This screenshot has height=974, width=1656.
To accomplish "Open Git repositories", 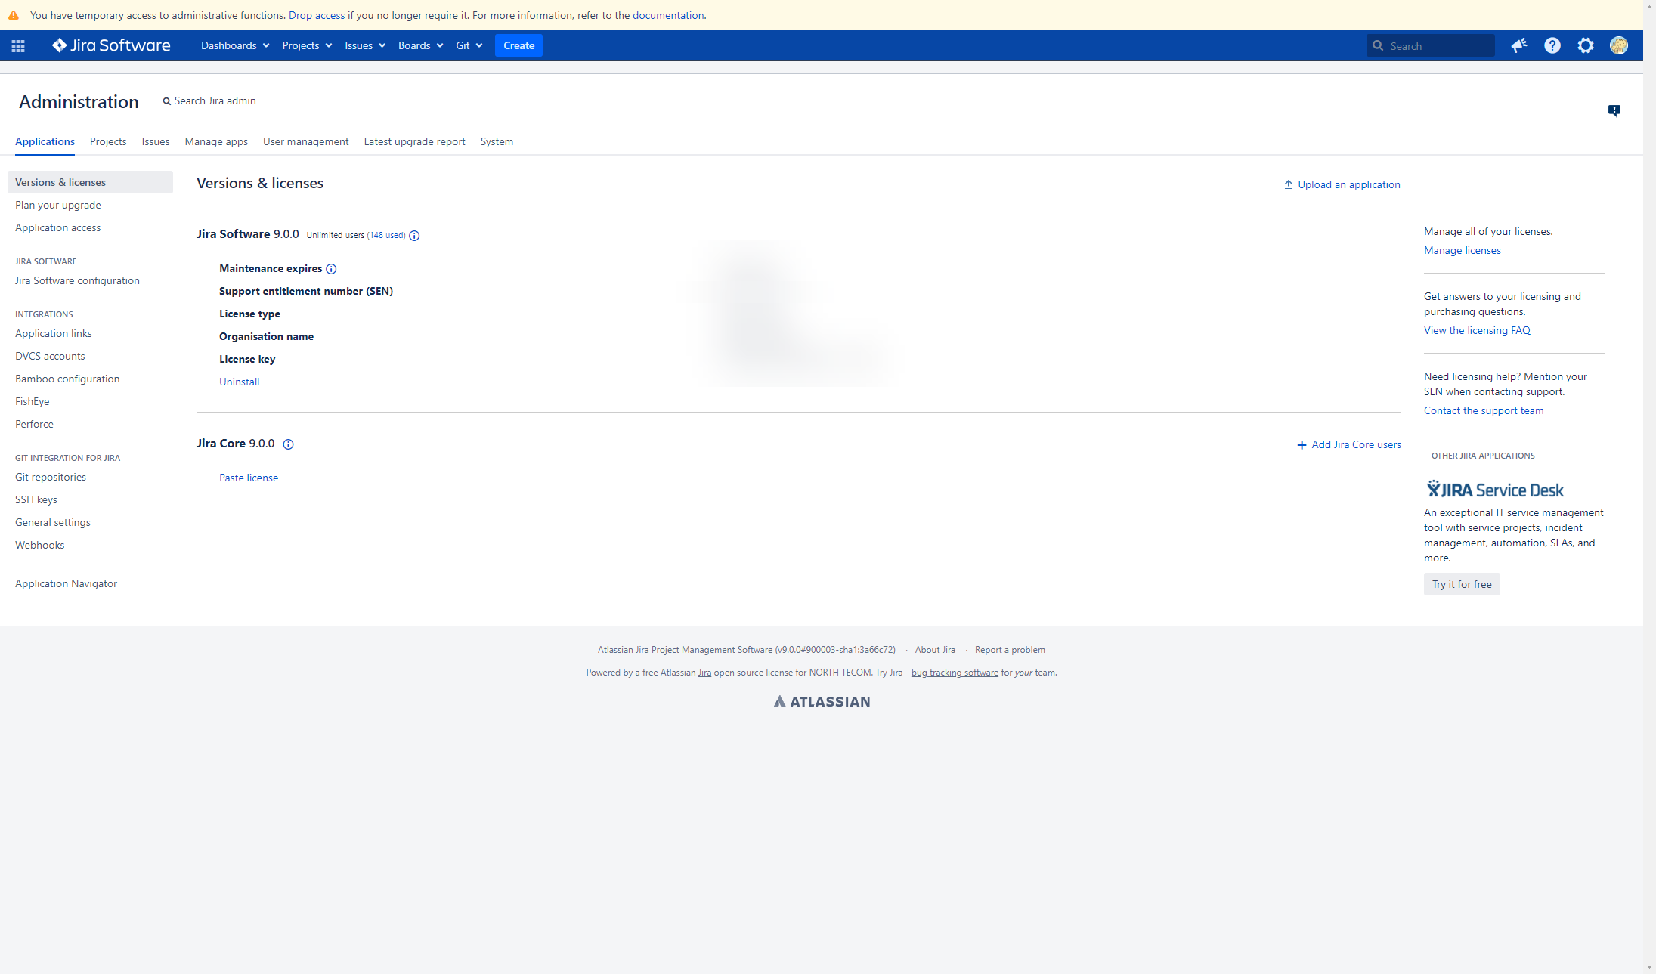I will point(51,477).
